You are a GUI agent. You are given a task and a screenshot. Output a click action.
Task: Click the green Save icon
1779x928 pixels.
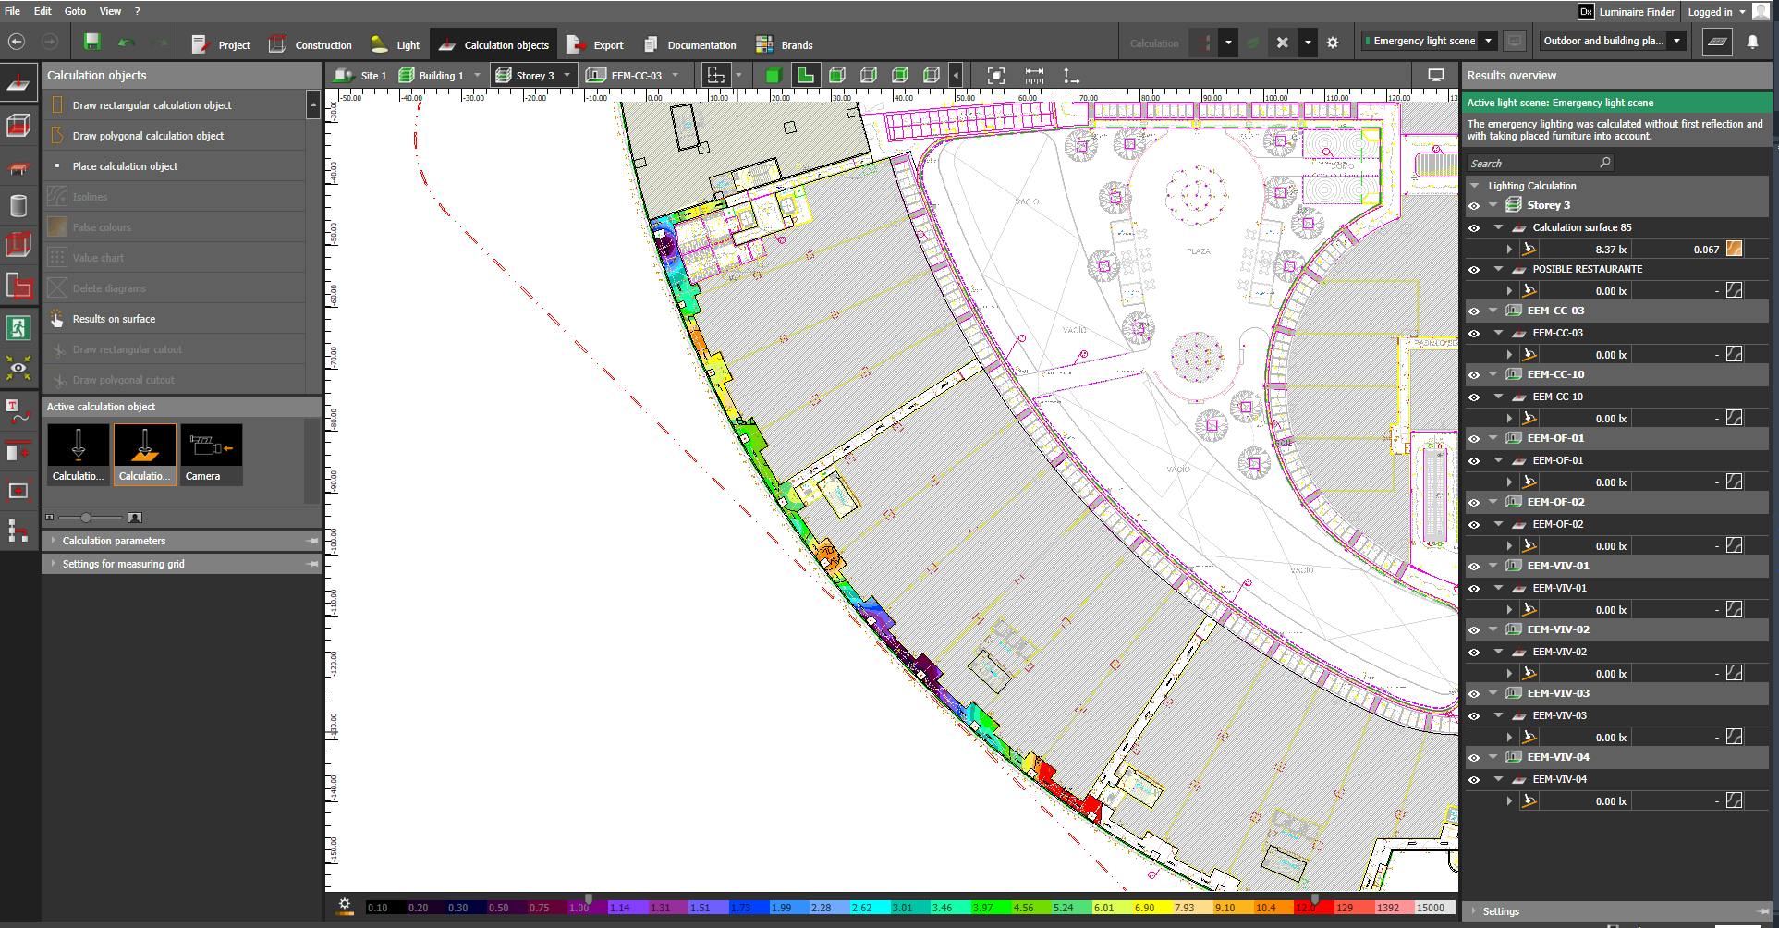tap(91, 43)
